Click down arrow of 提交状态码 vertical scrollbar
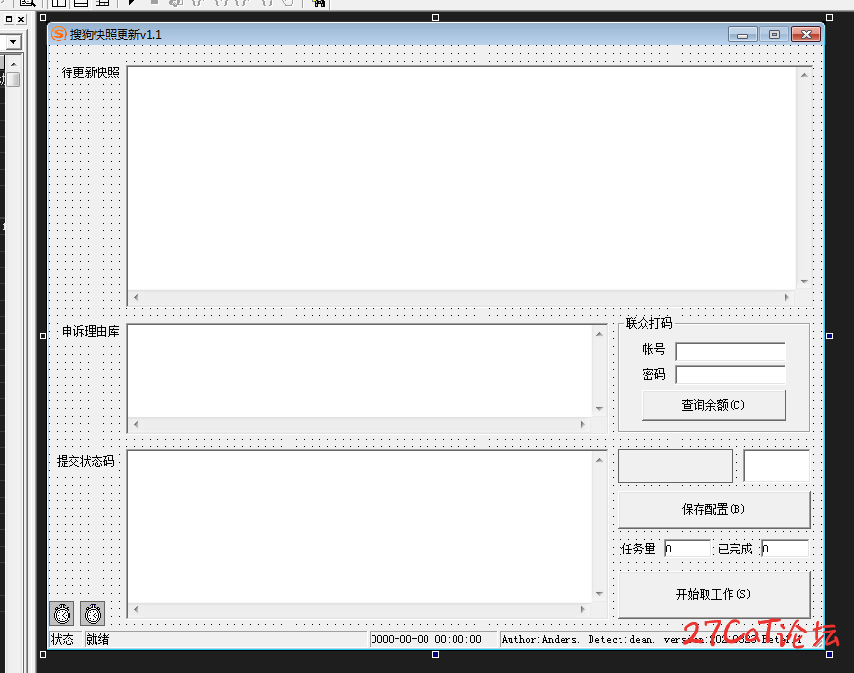This screenshot has width=854, height=673. [599, 594]
